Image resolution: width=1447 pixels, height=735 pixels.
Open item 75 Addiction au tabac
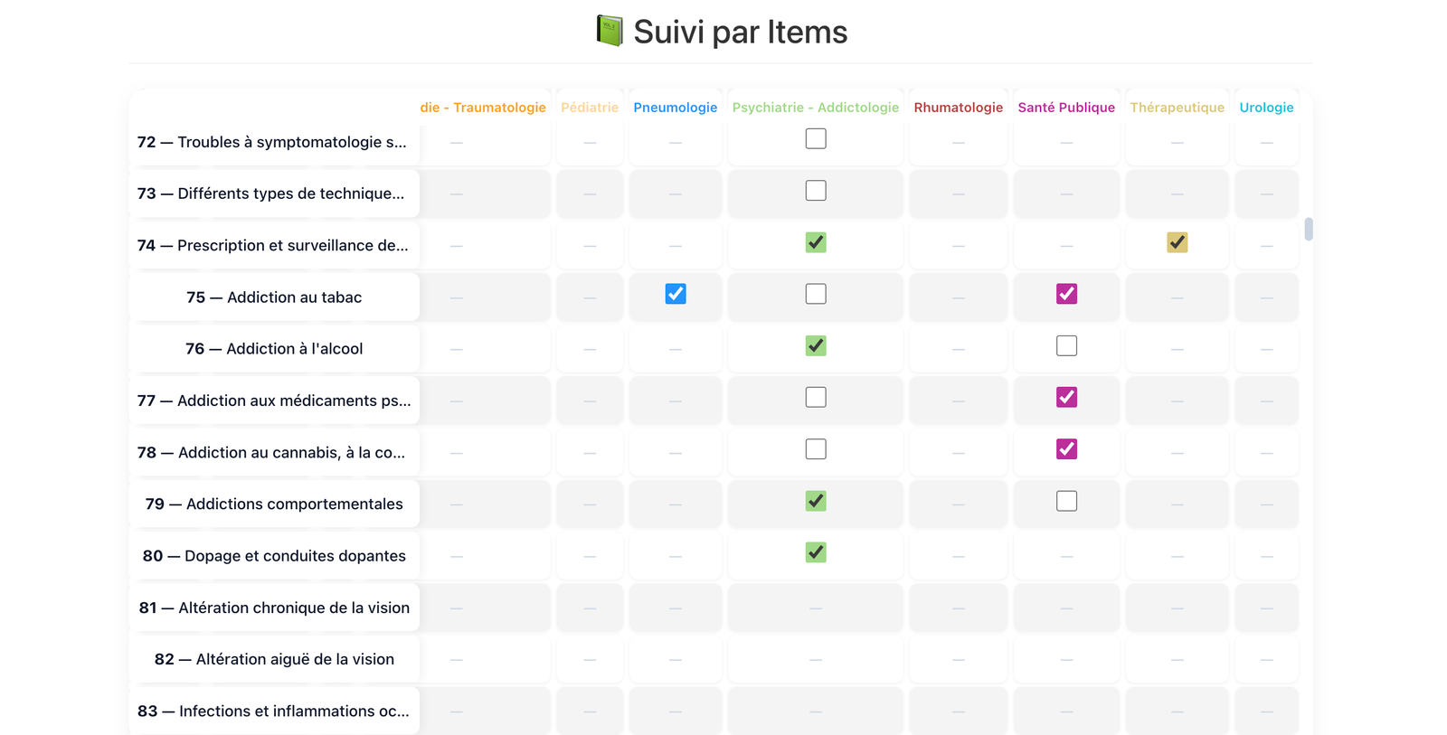(x=274, y=297)
